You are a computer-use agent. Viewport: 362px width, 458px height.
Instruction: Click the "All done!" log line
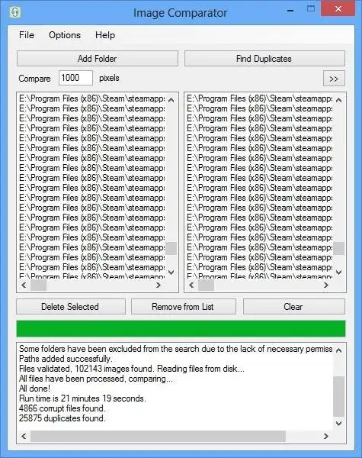[34, 389]
